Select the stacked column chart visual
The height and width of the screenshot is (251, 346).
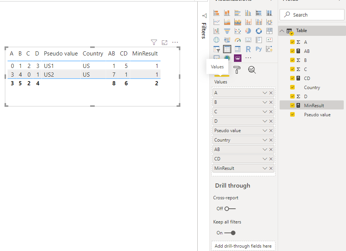point(227,13)
